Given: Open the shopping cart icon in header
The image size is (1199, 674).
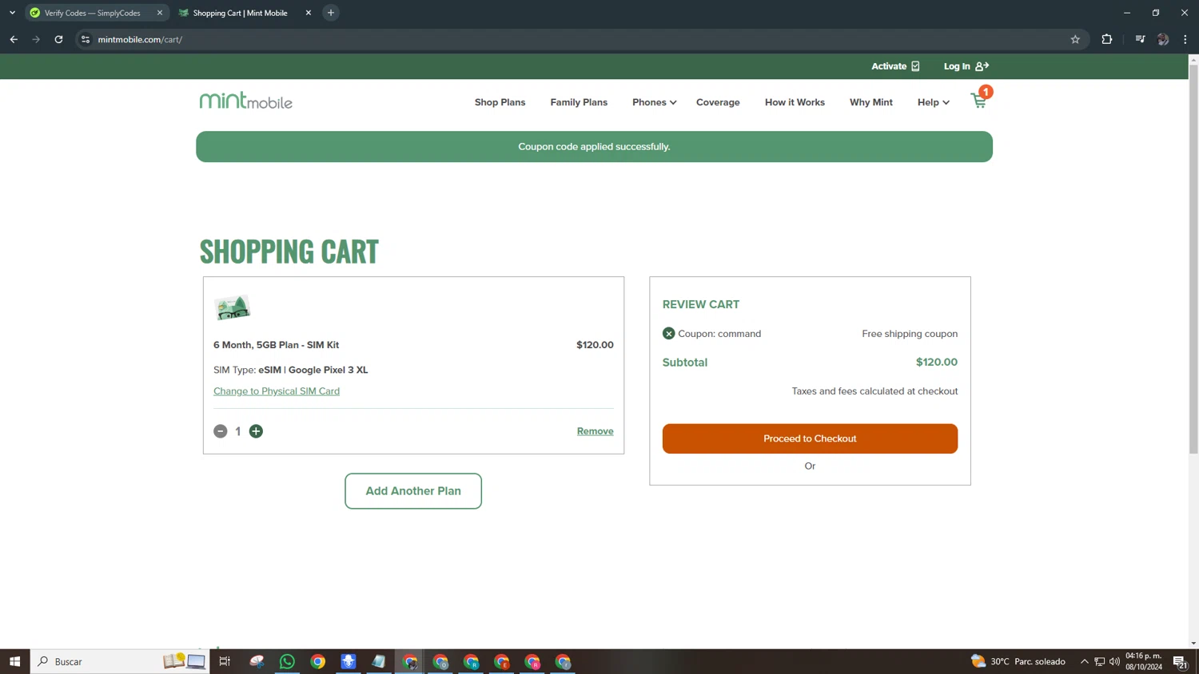Looking at the screenshot, I should (x=980, y=100).
